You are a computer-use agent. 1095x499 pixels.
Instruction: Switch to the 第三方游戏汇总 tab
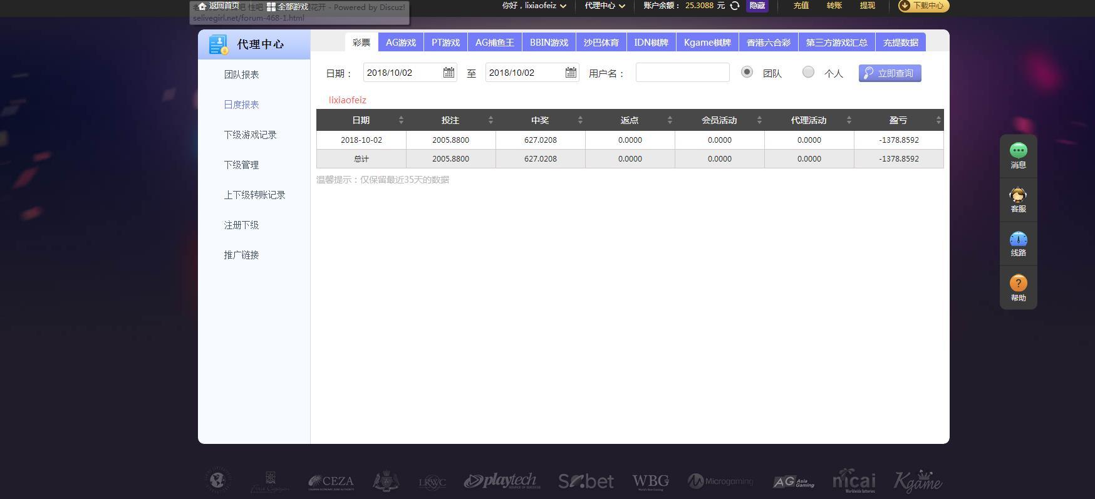[837, 43]
